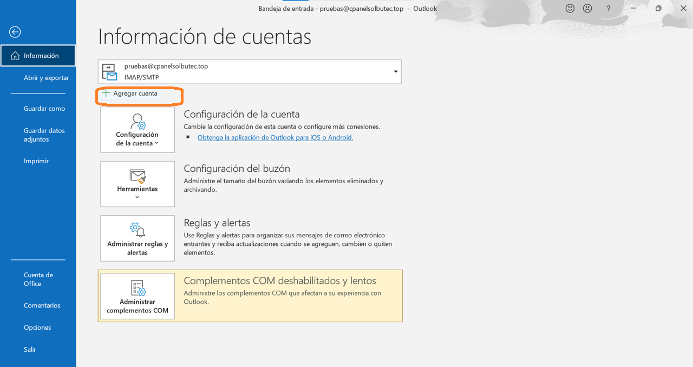Select the Información menu item

(x=38, y=56)
